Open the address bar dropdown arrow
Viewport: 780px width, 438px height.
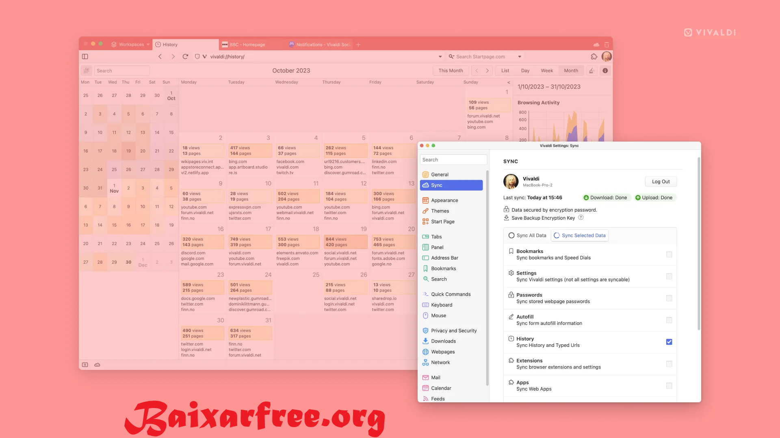click(x=440, y=56)
